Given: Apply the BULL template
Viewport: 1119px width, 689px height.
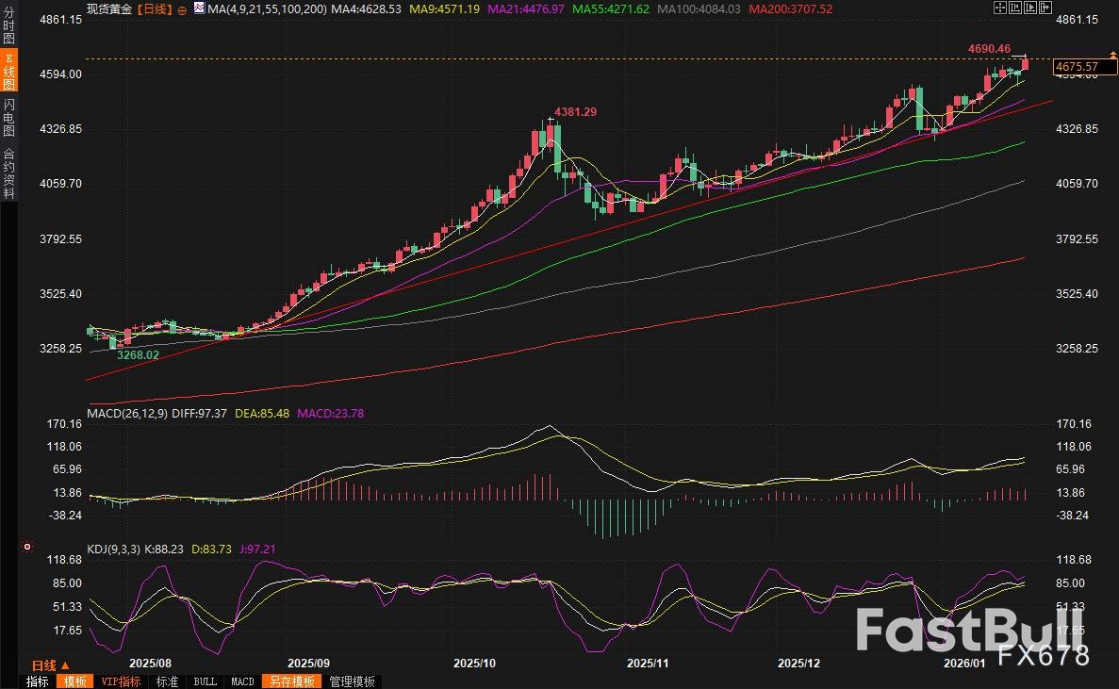Looking at the screenshot, I should click(x=205, y=681).
